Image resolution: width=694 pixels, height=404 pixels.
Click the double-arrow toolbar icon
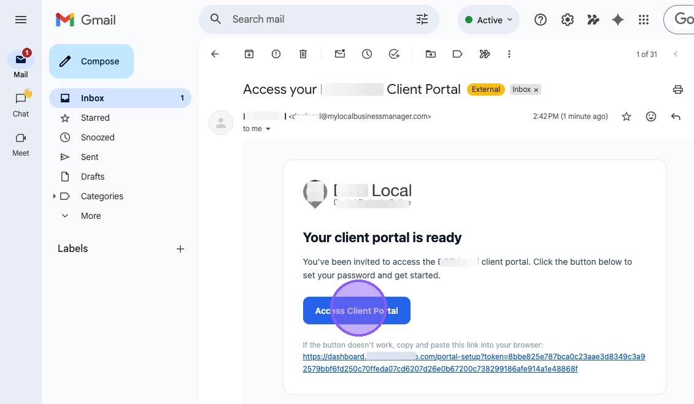(485, 54)
